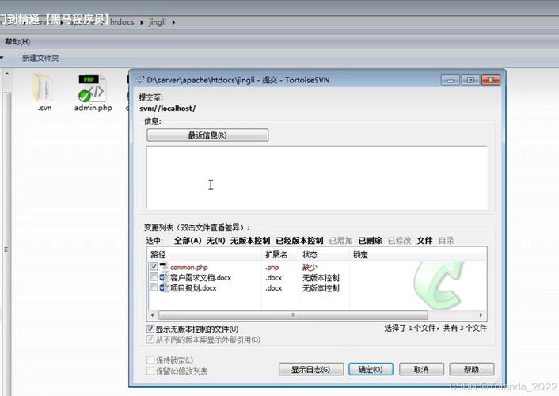Check the 客户需求文档.docx checkbox

pyautogui.click(x=154, y=277)
